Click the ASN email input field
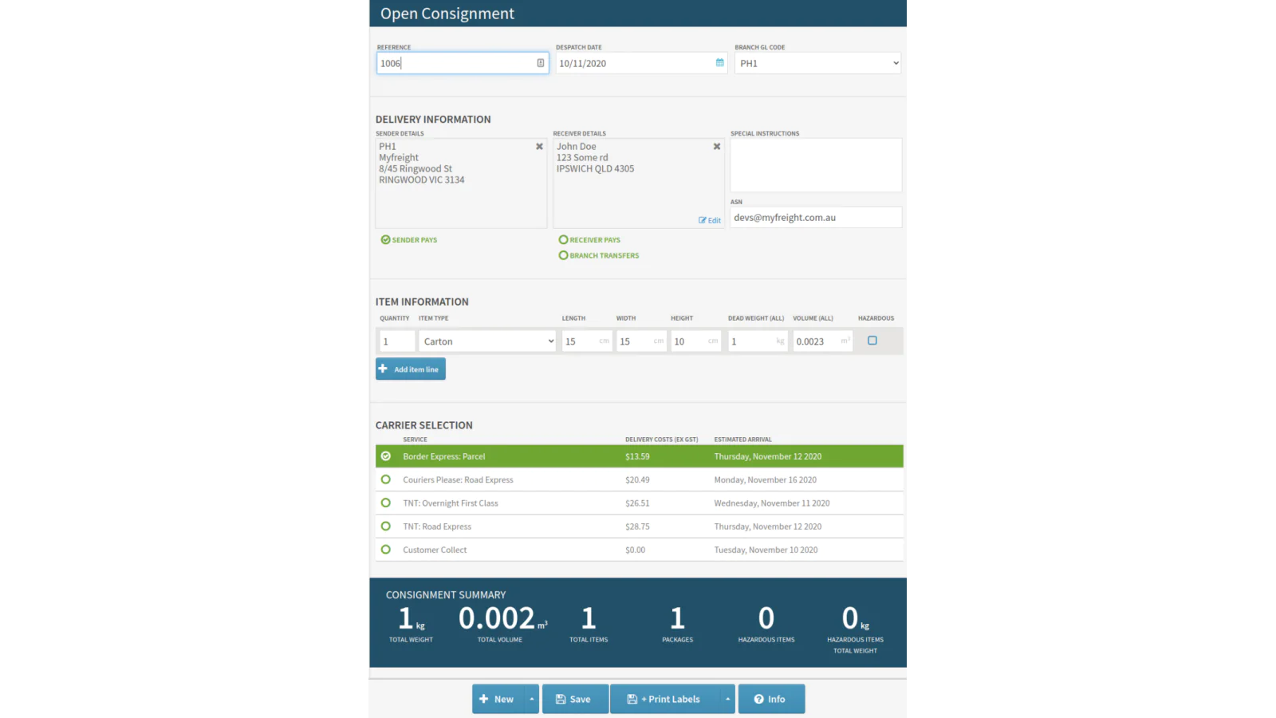Image resolution: width=1276 pixels, height=718 pixels. [x=816, y=217]
